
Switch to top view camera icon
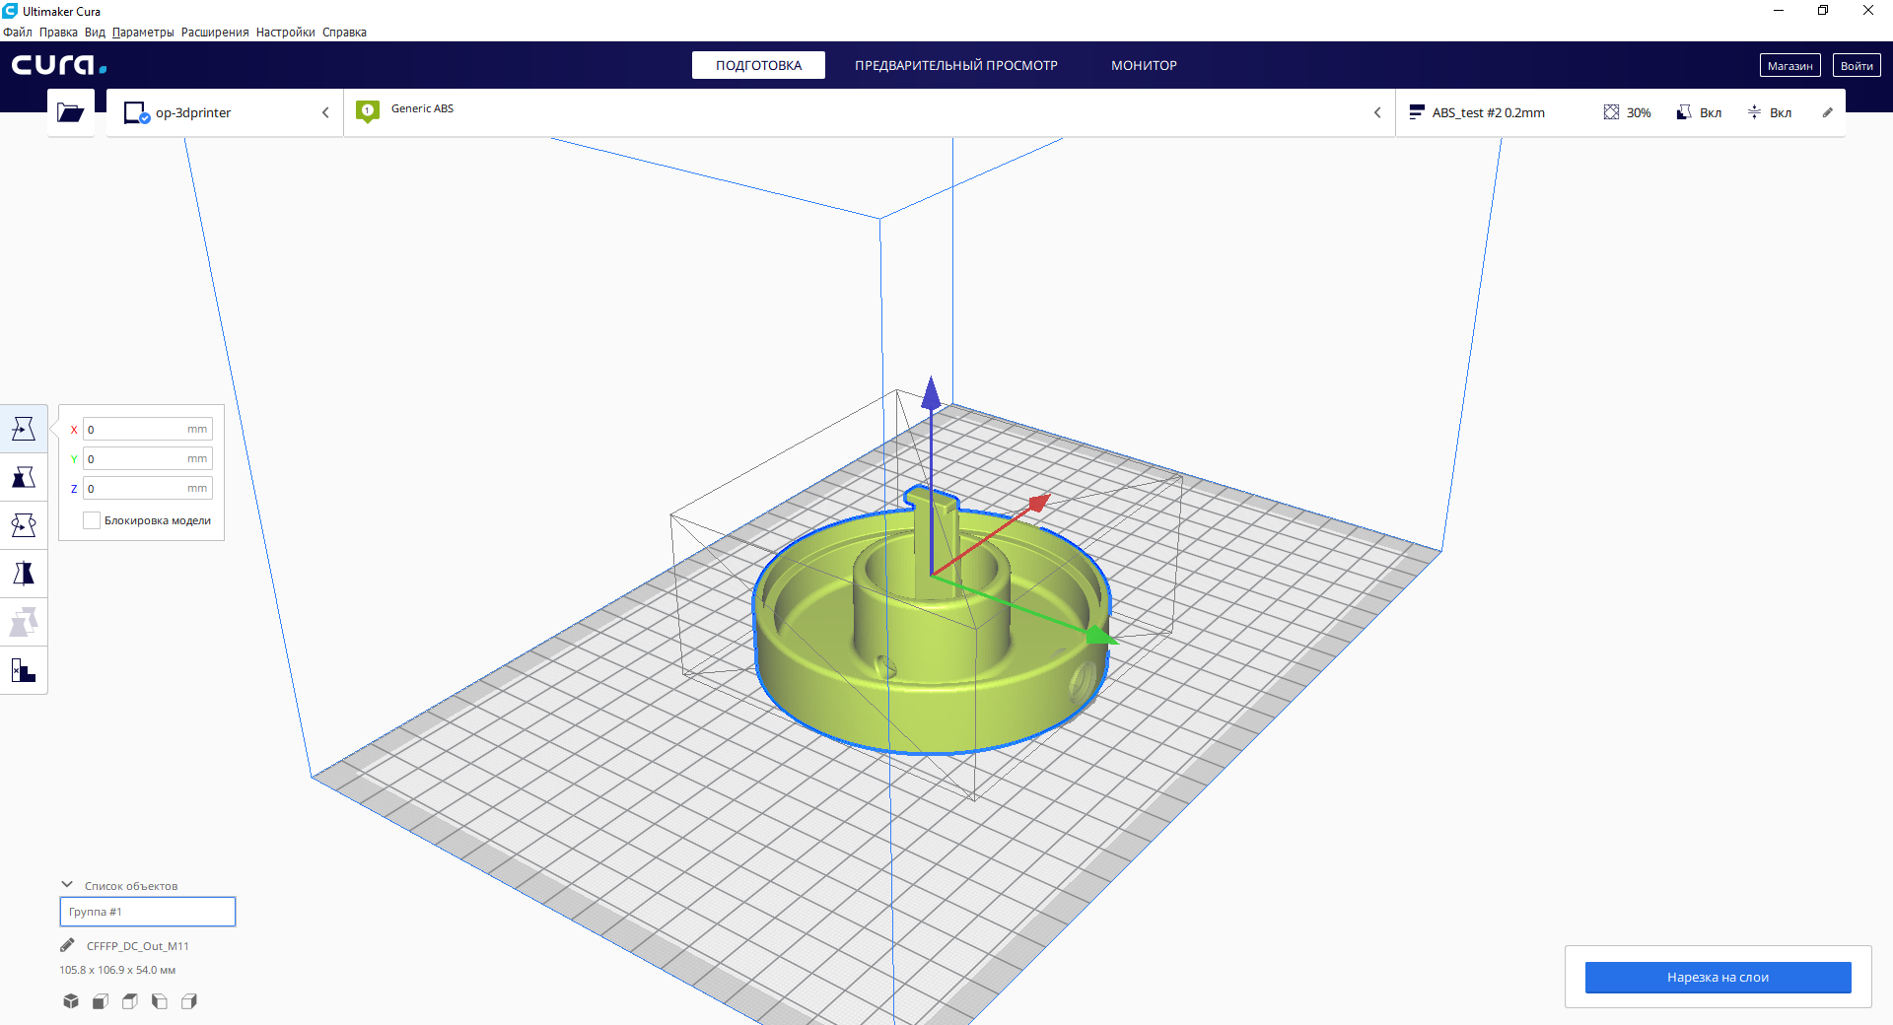[130, 1001]
